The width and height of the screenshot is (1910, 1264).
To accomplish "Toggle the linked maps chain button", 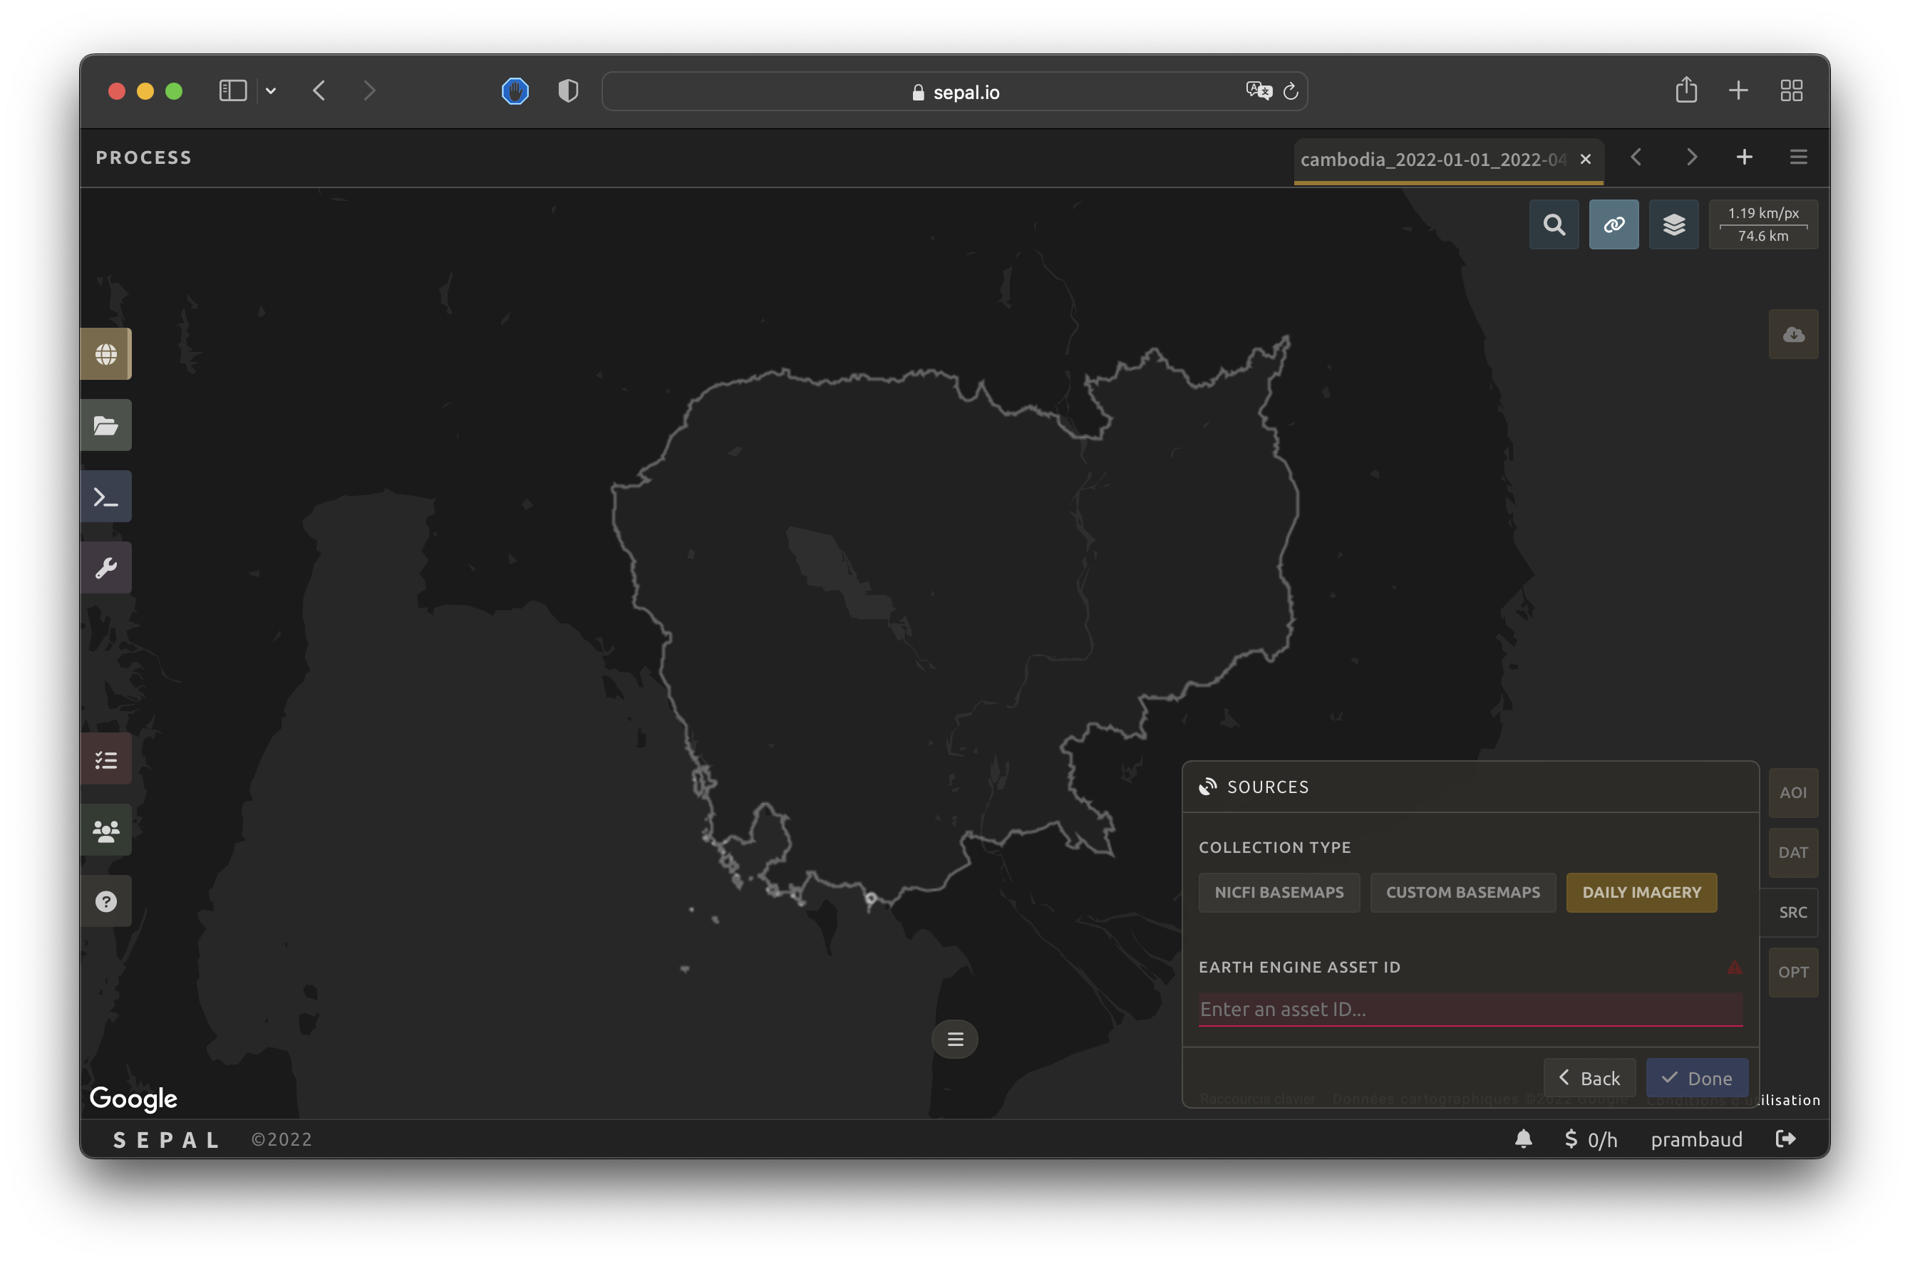I will (1614, 225).
